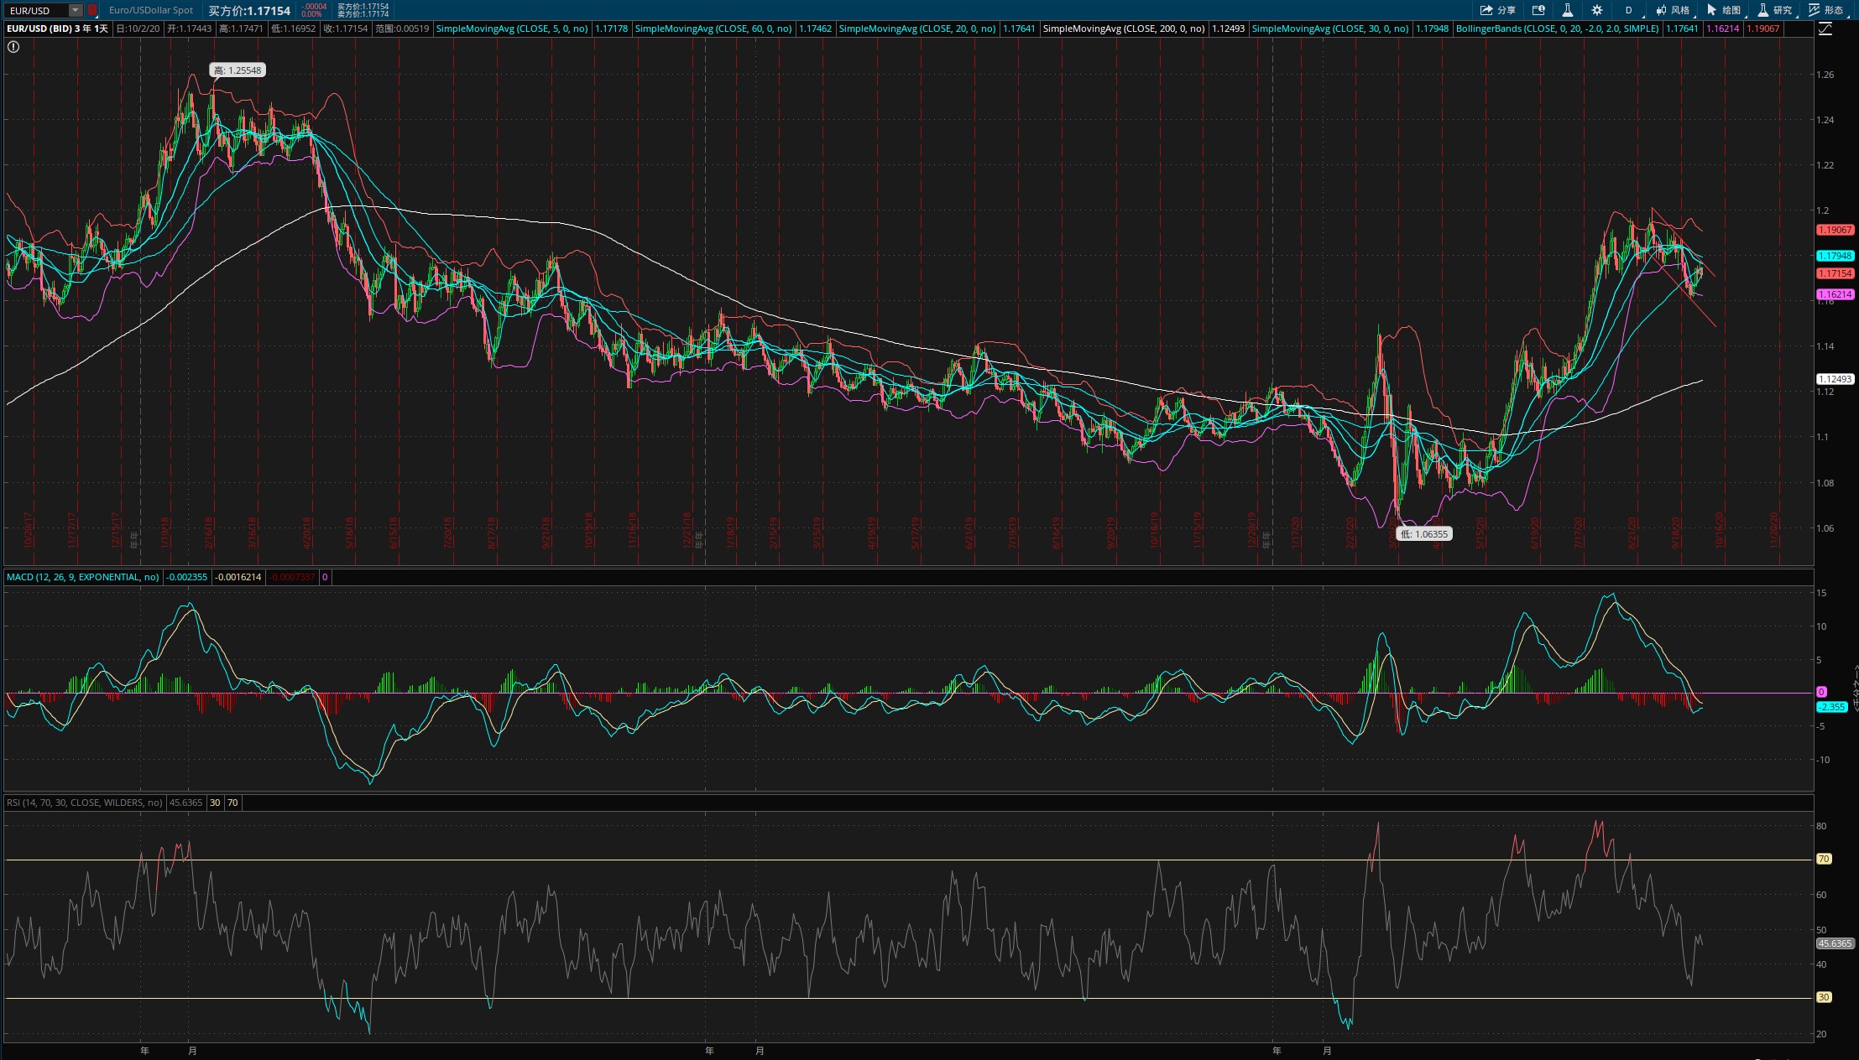The width and height of the screenshot is (1859, 1060).
Task: Click the curve scale icon beside price axis
Action: 1825,29
